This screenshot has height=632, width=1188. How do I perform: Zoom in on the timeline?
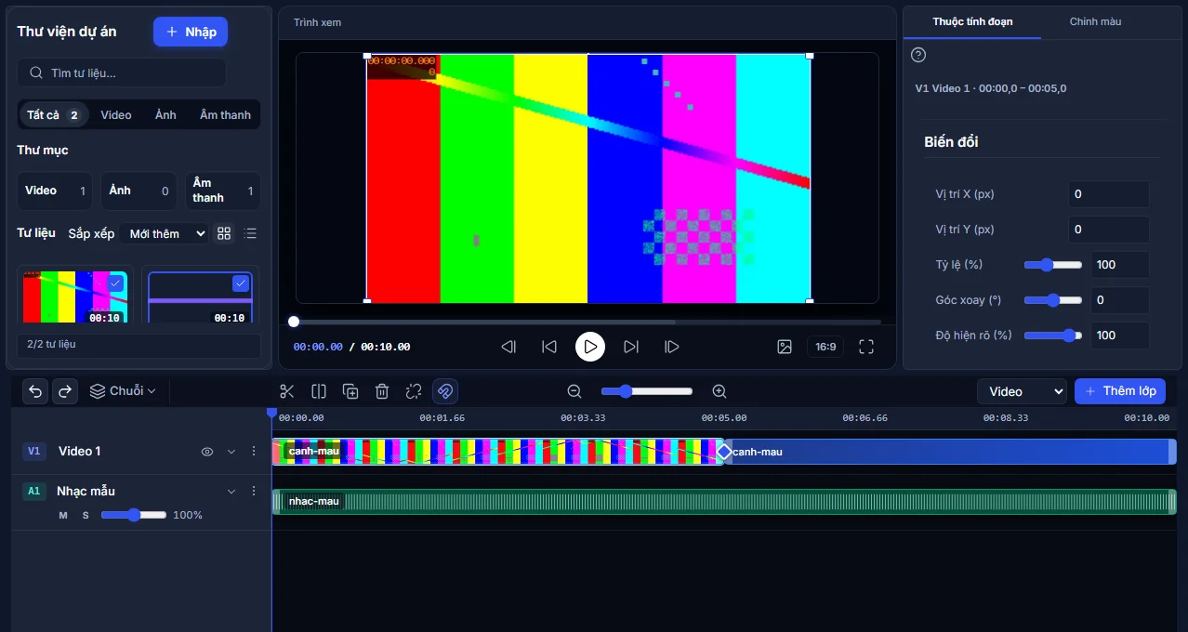[719, 391]
